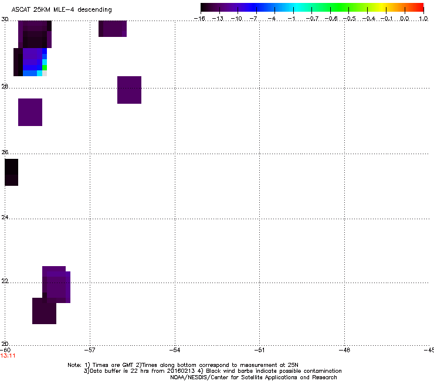
Task: Click the -7 colorbar tick label
Action: pos(253,19)
